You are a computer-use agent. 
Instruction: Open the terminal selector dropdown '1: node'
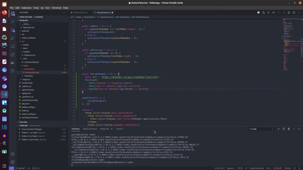pos(261,129)
